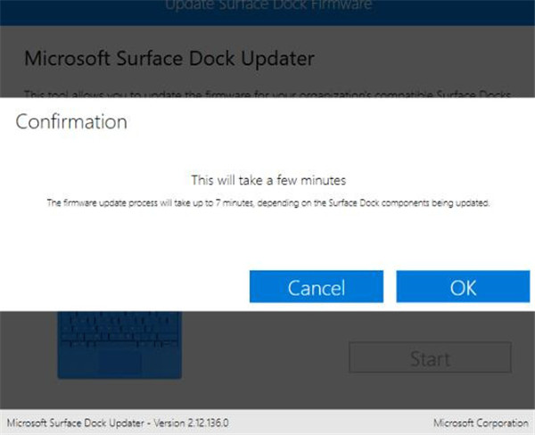Click the dimmed 'This tool allows you' description text

(267, 94)
